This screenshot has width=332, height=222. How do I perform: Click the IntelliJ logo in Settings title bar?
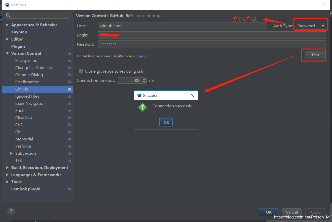pyautogui.click(x=7, y=5)
